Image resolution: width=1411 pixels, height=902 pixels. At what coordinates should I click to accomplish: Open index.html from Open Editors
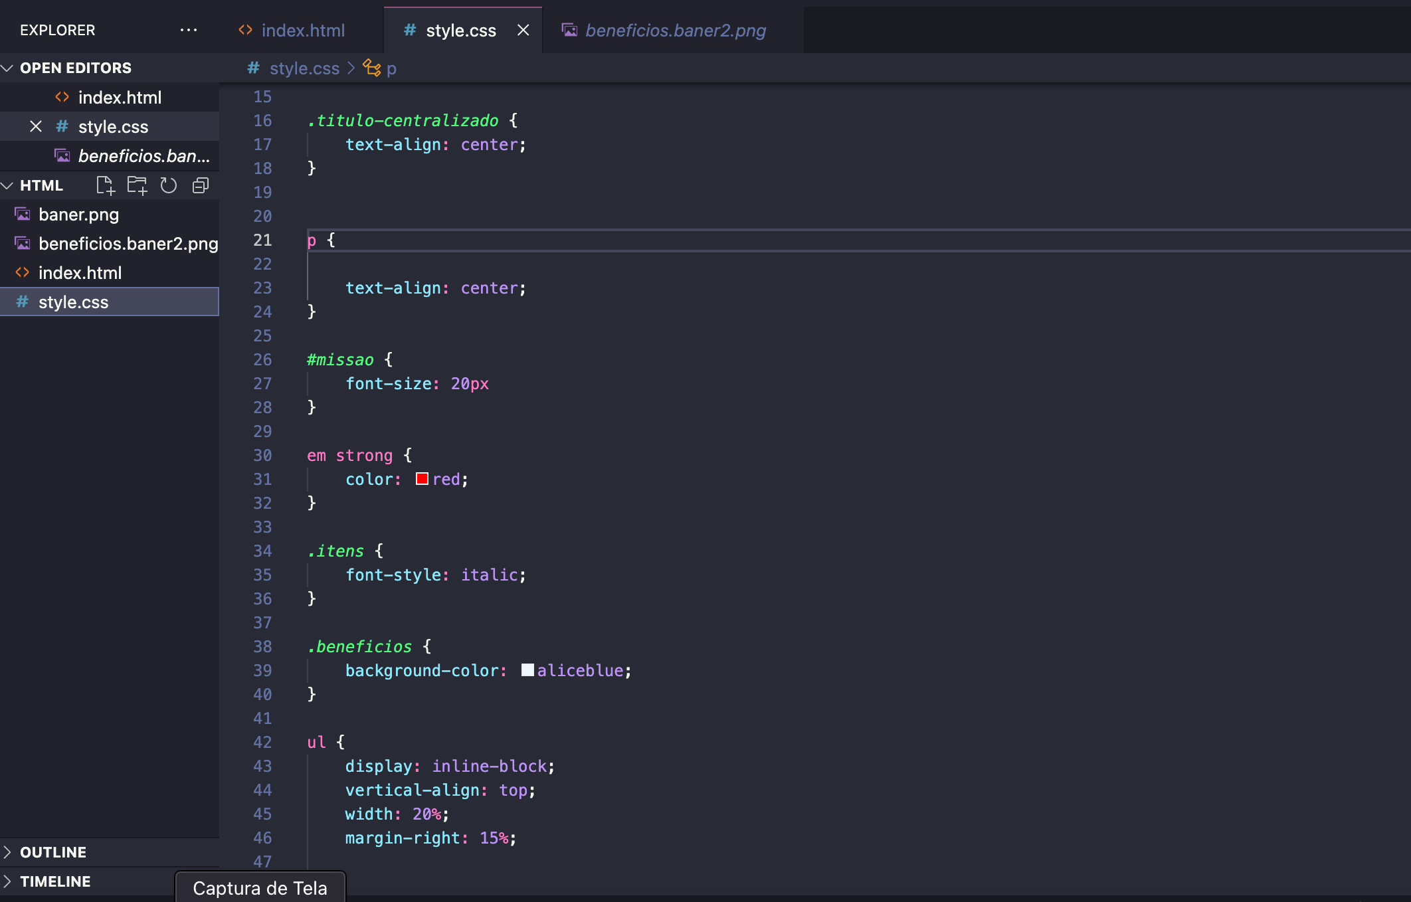(x=110, y=98)
